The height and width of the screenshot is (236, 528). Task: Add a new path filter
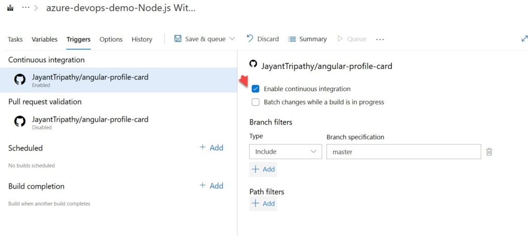tap(263, 204)
